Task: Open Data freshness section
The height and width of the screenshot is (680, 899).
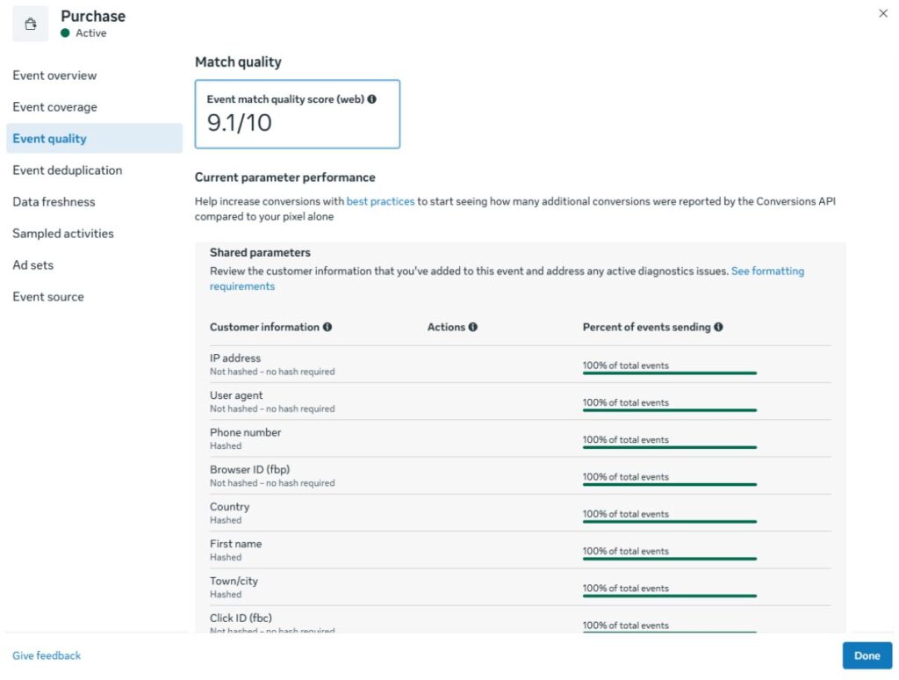Action: (54, 202)
